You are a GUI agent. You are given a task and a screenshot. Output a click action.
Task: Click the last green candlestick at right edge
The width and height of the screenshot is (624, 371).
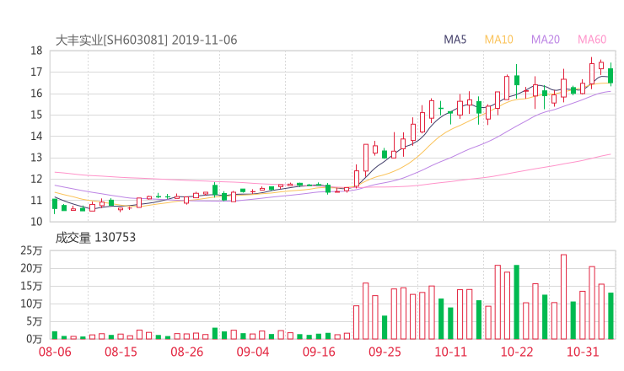pyautogui.click(x=611, y=76)
